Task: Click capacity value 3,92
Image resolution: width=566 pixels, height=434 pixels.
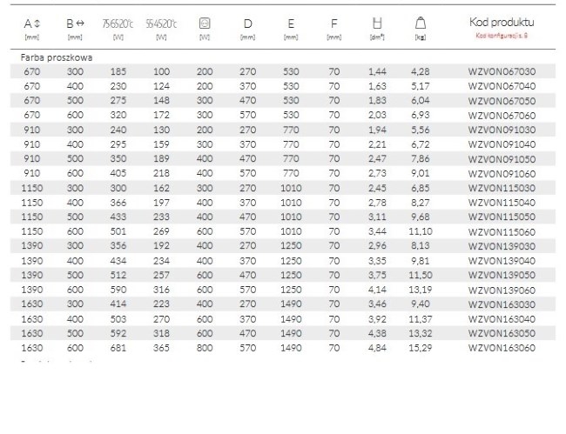Action: point(377,319)
